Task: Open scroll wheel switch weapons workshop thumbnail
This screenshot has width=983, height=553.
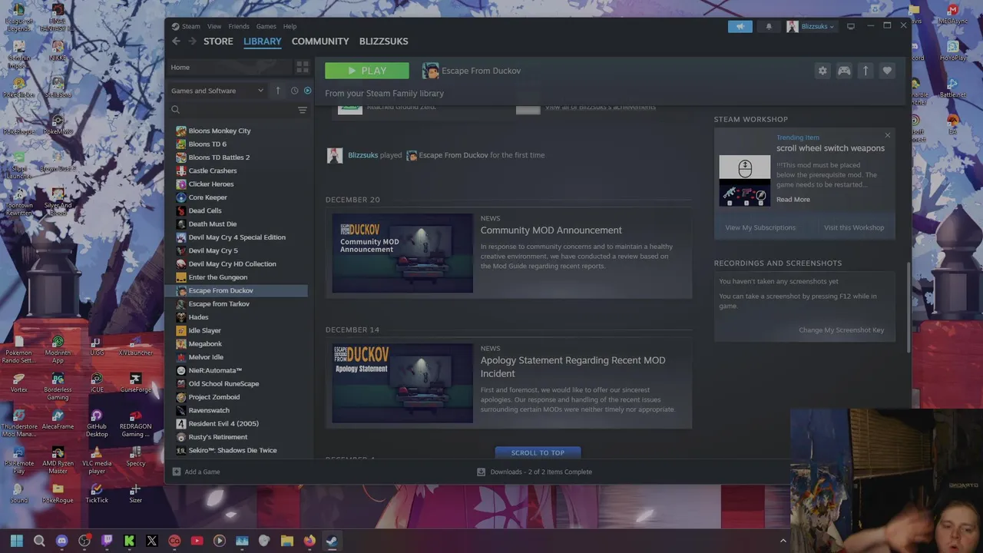Action: tap(745, 180)
